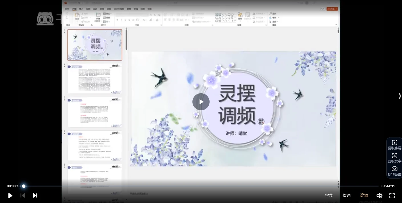This screenshot has height=203, width=402.
Task: Select the format painter tool
Action: pos(82,22)
